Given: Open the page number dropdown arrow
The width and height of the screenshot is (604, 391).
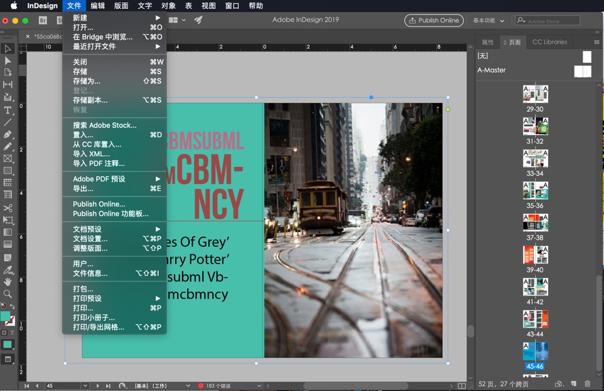Looking at the screenshot, I should click(x=85, y=385).
